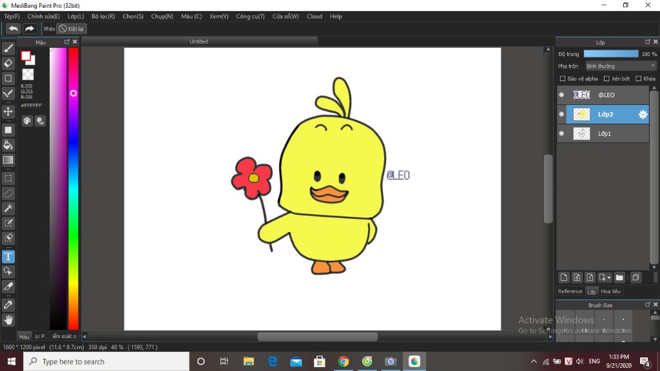Switch to the Reference tab

point(570,291)
